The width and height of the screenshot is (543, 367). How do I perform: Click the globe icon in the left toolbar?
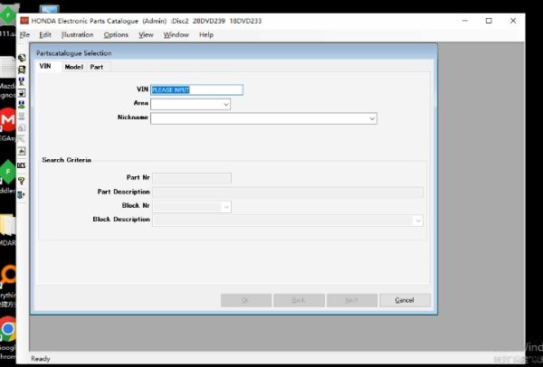(22, 58)
